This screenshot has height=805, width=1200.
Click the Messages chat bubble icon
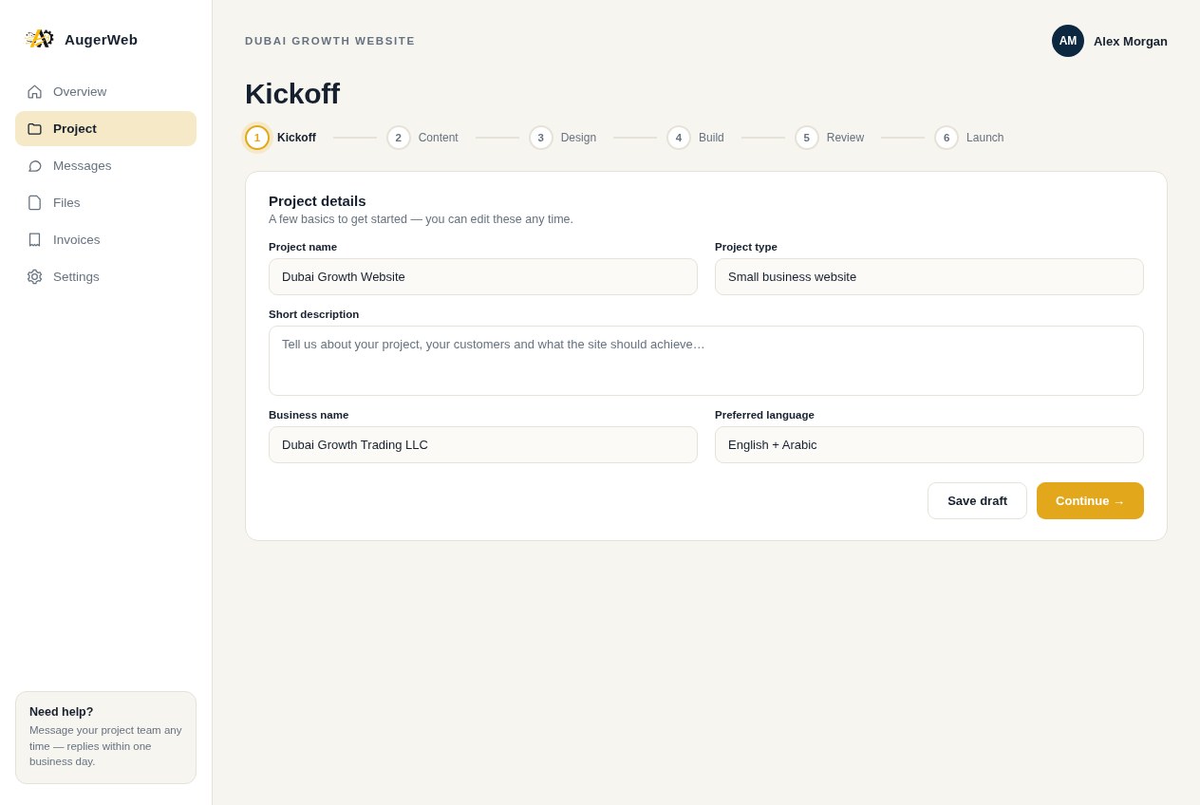34,166
